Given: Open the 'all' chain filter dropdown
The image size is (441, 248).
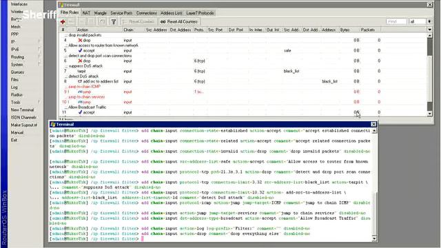Looking at the screenshot, I should click(418, 21).
